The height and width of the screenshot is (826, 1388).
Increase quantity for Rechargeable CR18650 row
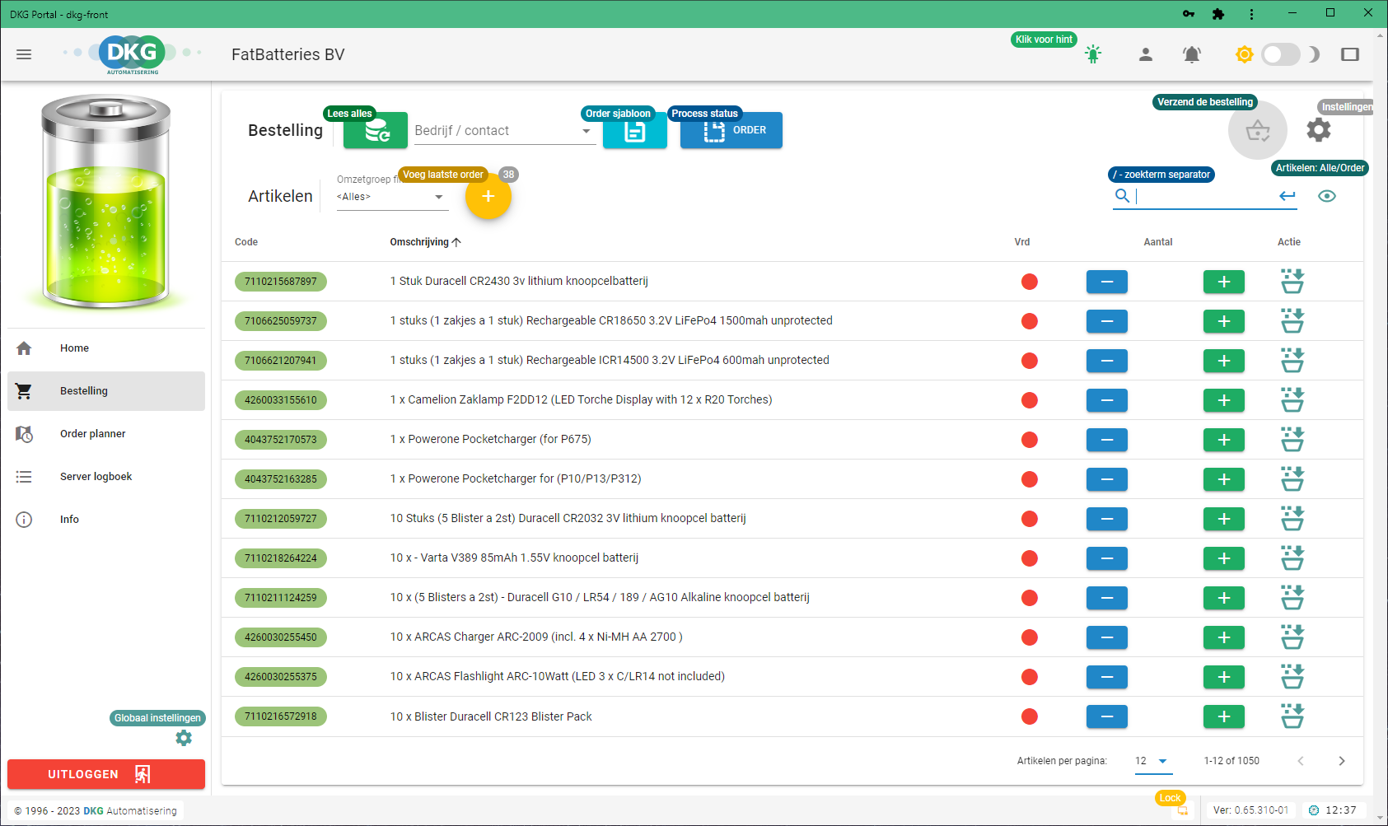point(1224,321)
